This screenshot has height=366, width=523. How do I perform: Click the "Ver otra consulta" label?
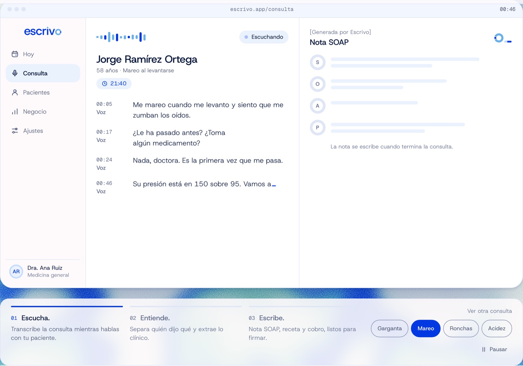[490, 311]
